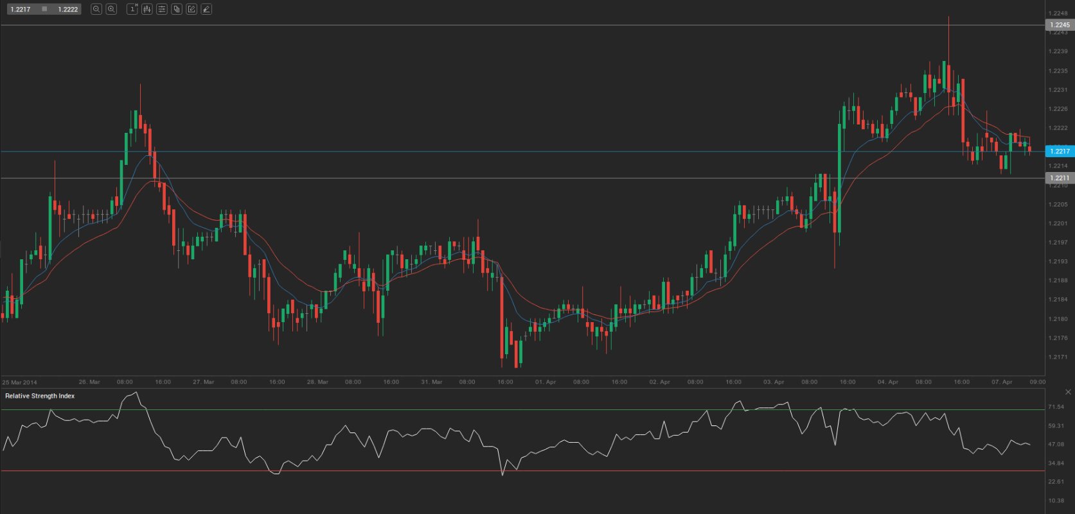Click the copy chart template icon
Screen dimensions: 1075x514
[177, 9]
